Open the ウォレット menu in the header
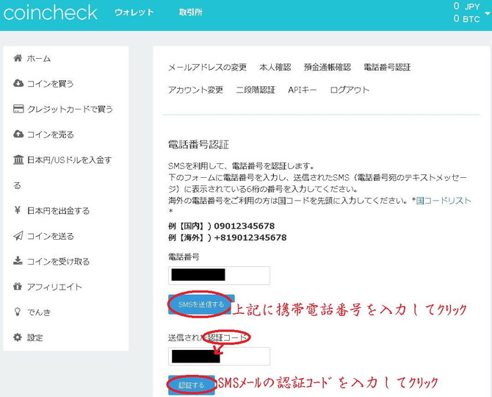The image size is (492, 397). pyautogui.click(x=134, y=12)
